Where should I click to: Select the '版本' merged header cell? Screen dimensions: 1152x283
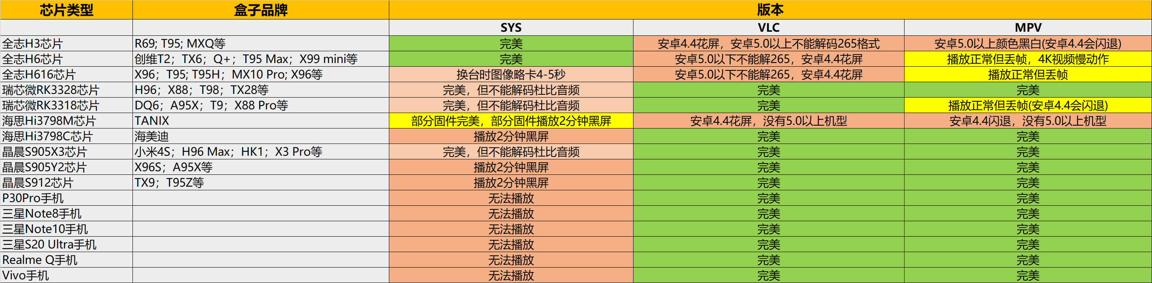tap(770, 10)
